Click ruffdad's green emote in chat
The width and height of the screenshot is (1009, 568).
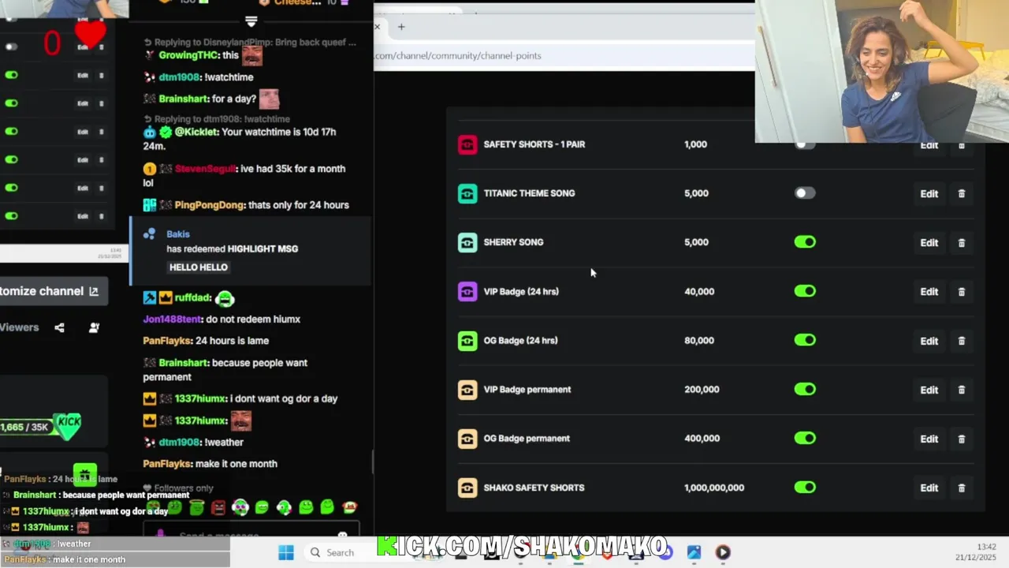(x=225, y=298)
